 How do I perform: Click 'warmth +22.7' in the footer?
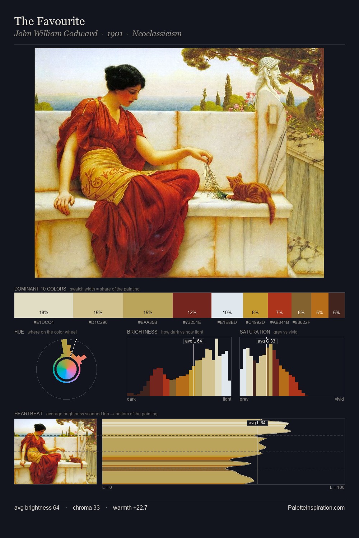130,508
